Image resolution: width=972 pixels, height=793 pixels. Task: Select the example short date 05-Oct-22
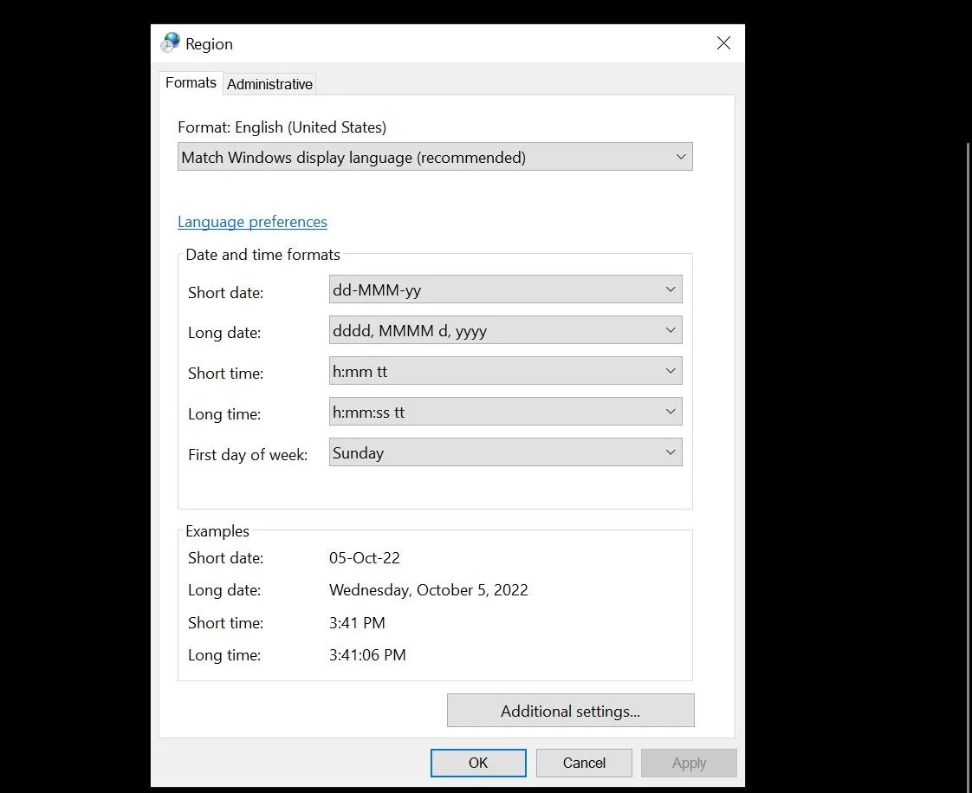(x=365, y=558)
